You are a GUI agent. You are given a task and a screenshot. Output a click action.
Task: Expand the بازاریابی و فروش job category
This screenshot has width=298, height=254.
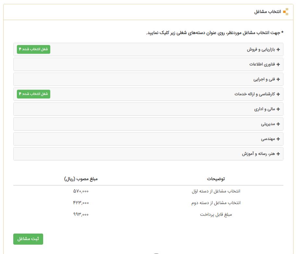148,49
